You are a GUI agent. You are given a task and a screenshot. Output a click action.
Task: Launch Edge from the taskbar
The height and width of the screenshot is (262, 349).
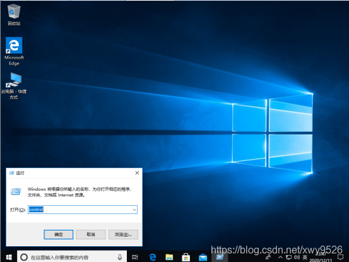pos(153,257)
